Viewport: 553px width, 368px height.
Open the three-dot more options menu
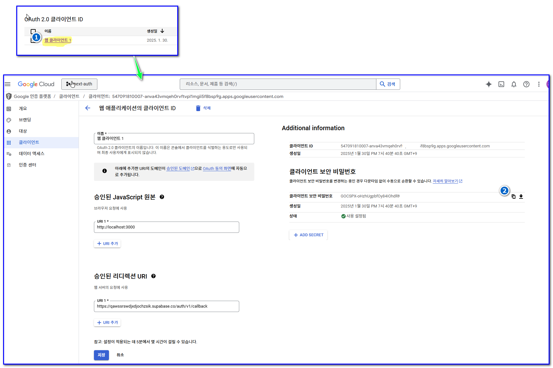click(x=539, y=84)
